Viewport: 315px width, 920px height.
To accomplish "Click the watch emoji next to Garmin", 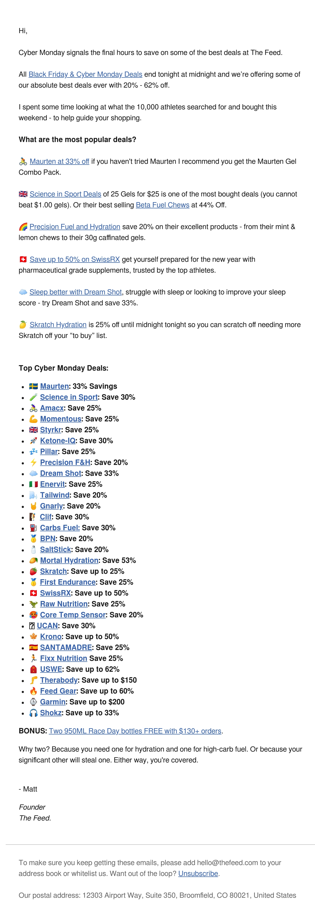I will point(34,702).
